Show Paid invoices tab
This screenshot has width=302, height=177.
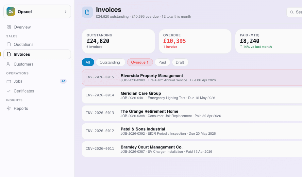[162, 62]
